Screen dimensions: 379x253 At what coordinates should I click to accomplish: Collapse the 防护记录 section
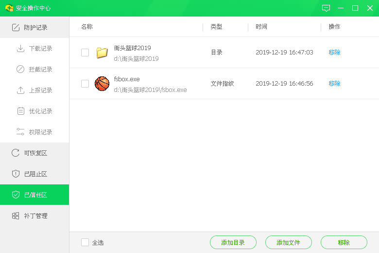34,28
